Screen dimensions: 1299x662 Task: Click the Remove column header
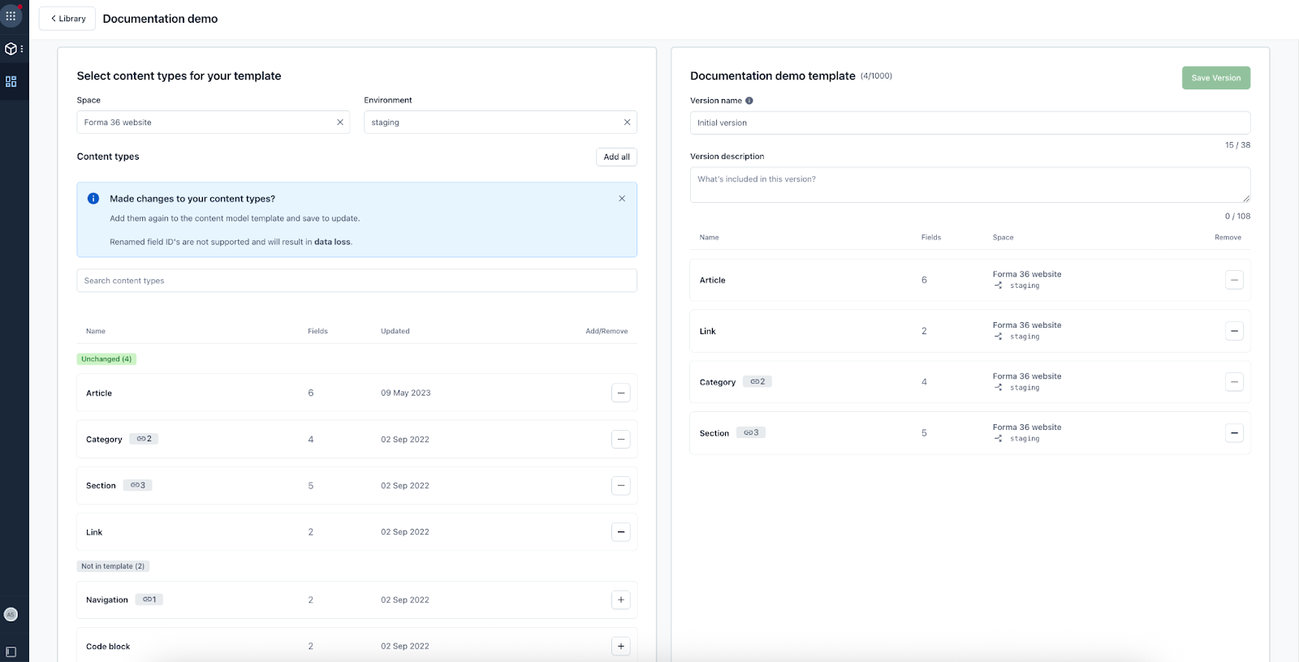[1228, 238]
